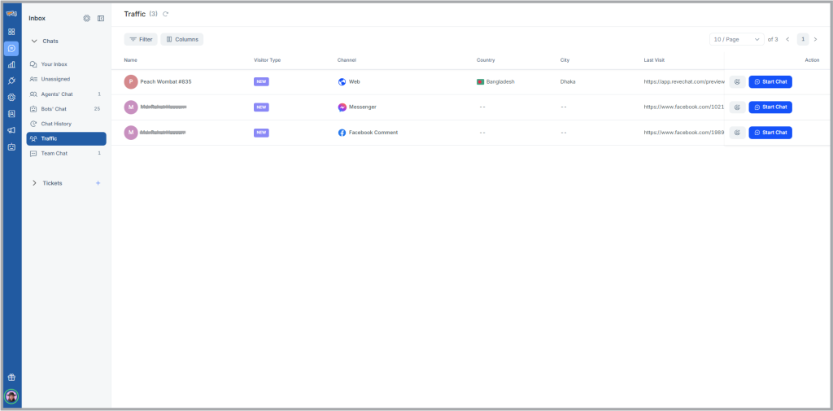The width and height of the screenshot is (833, 411).
Task: Click visitor info icon for Peach Wombat
Action: 737,81
